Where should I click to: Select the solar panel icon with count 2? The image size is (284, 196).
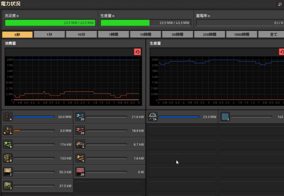[225, 117]
